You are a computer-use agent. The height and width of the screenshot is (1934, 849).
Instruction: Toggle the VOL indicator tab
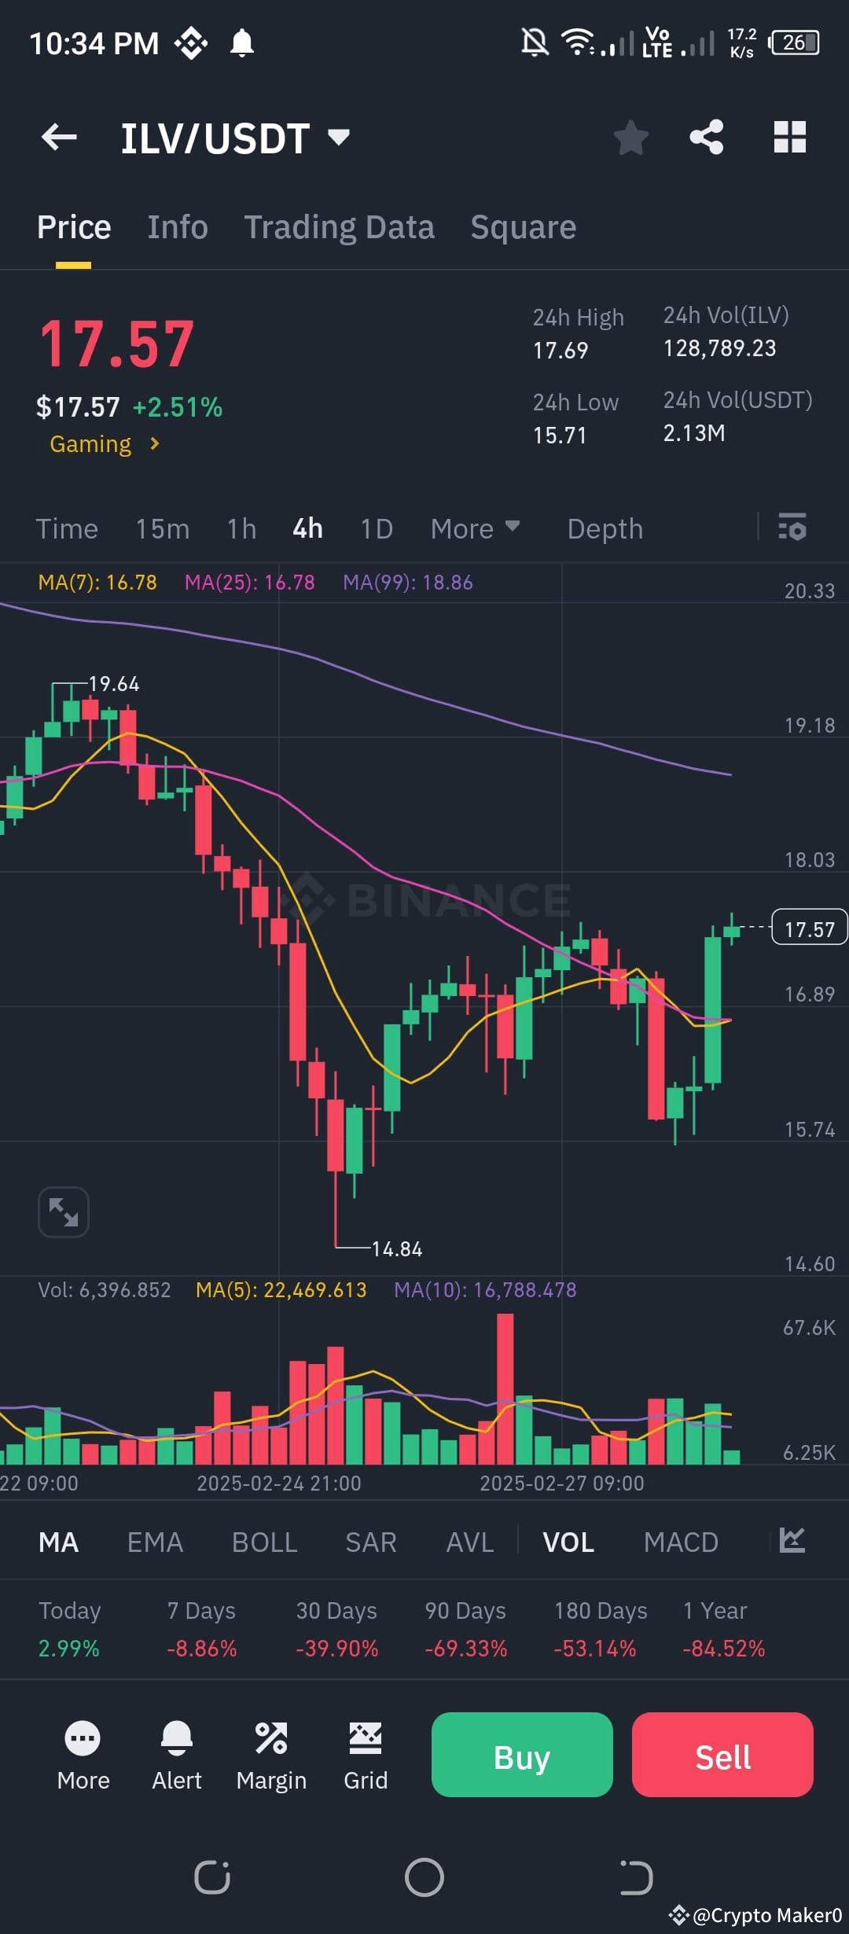click(568, 1542)
